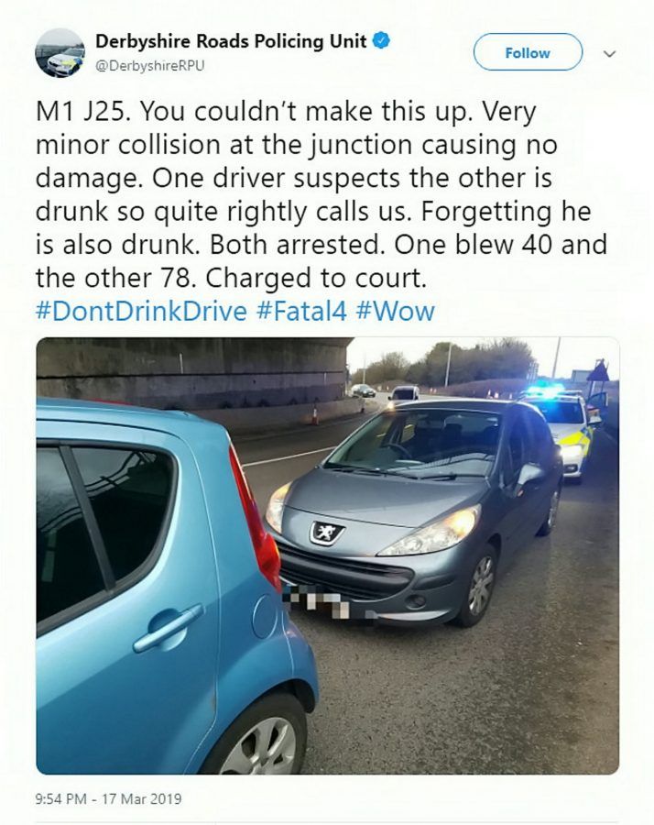Follow the Derbyshire Roads Policing Unit account
The height and width of the screenshot is (825, 654).
pos(528,52)
